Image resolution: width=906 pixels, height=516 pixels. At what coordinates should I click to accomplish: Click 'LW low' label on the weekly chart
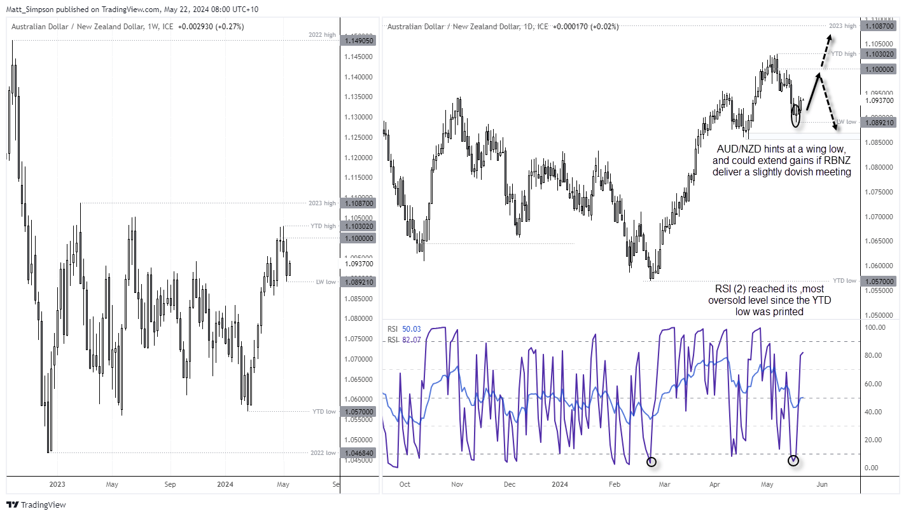pyautogui.click(x=326, y=282)
